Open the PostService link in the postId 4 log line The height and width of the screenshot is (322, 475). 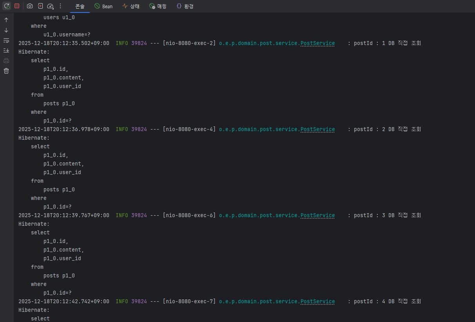[317, 301]
